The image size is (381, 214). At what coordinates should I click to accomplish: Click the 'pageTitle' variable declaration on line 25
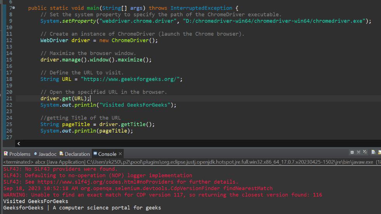pos(76,124)
